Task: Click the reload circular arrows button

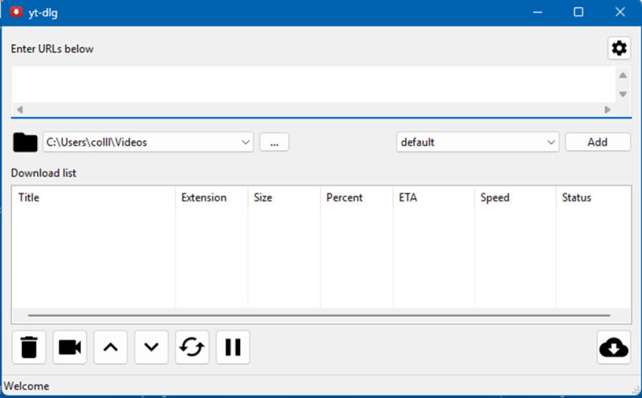Action: coord(192,347)
